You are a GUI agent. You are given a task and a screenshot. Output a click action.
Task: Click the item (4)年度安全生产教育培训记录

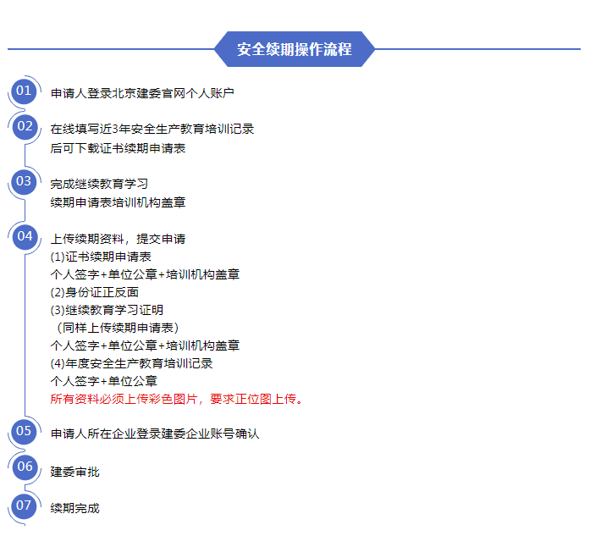131,363
